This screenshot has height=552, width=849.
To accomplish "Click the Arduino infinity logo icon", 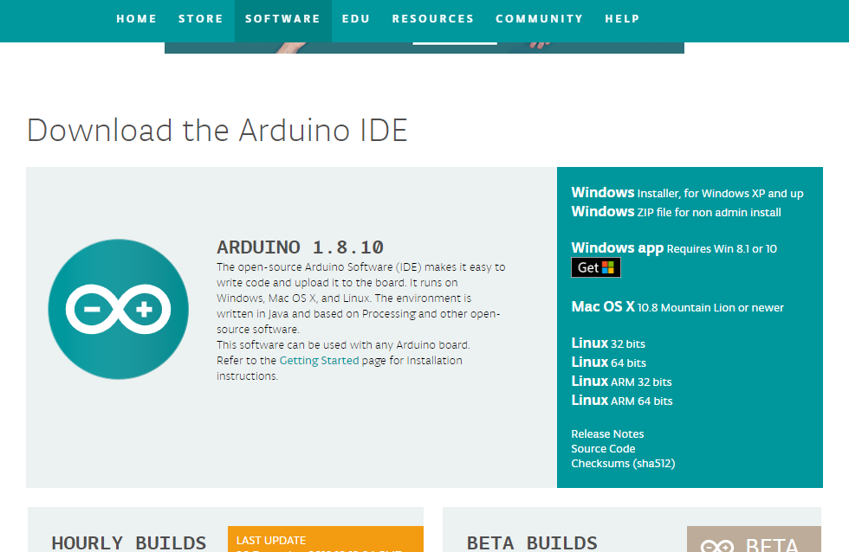I will pyautogui.click(x=118, y=309).
